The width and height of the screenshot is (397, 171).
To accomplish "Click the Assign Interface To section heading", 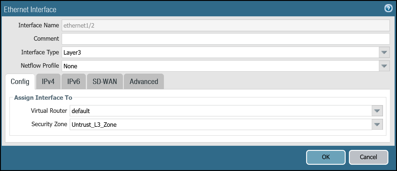I will (43, 97).
